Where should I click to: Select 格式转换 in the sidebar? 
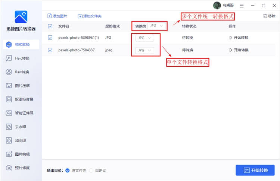(x=21, y=44)
